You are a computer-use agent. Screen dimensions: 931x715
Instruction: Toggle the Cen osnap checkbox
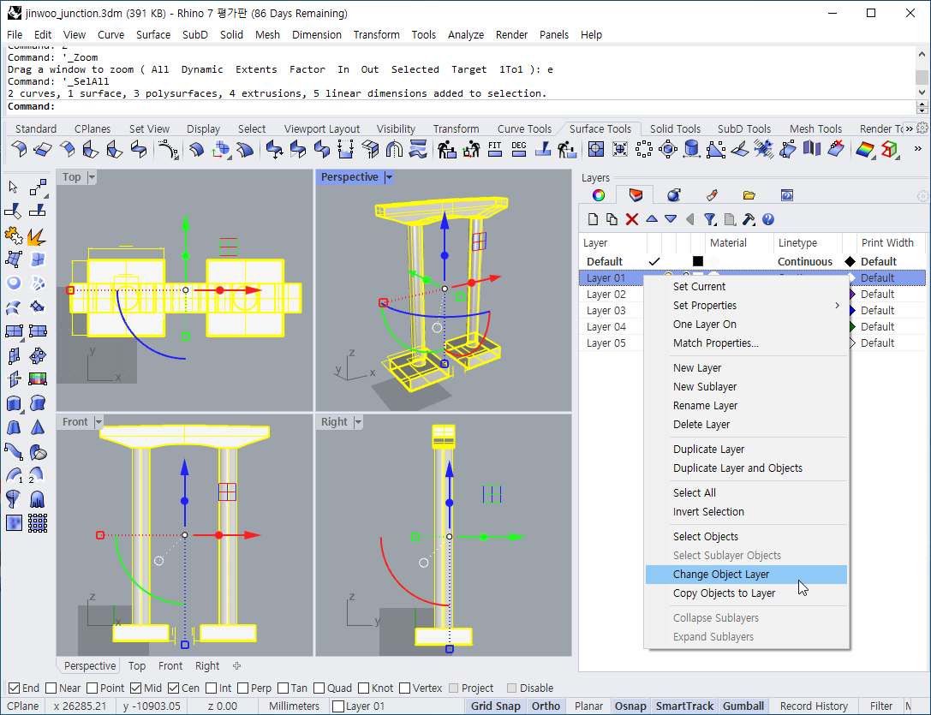click(173, 688)
